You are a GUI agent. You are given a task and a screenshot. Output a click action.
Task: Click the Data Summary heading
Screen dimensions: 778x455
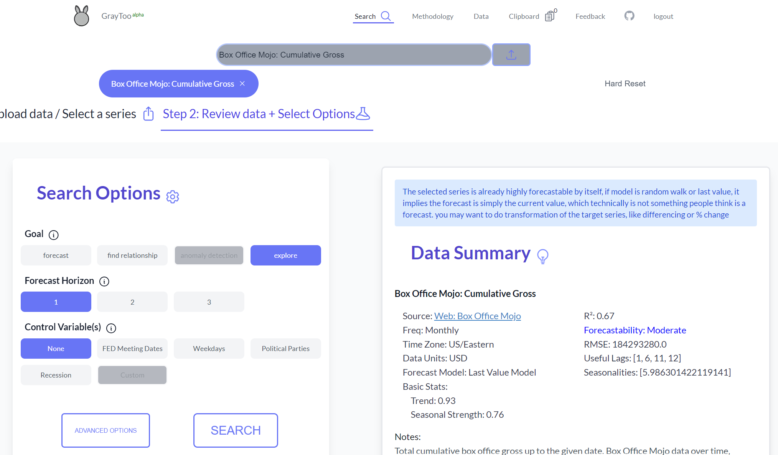click(x=471, y=253)
